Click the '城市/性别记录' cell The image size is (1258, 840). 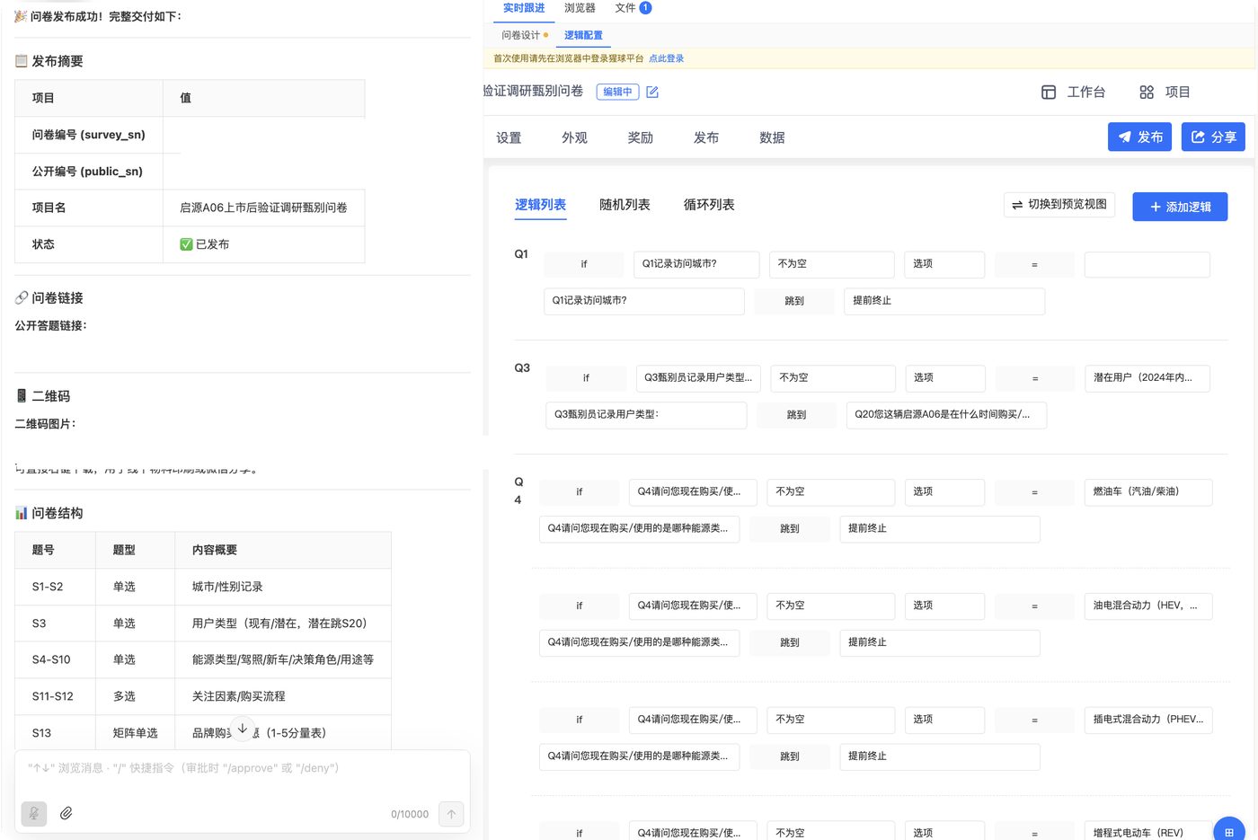click(x=283, y=587)
